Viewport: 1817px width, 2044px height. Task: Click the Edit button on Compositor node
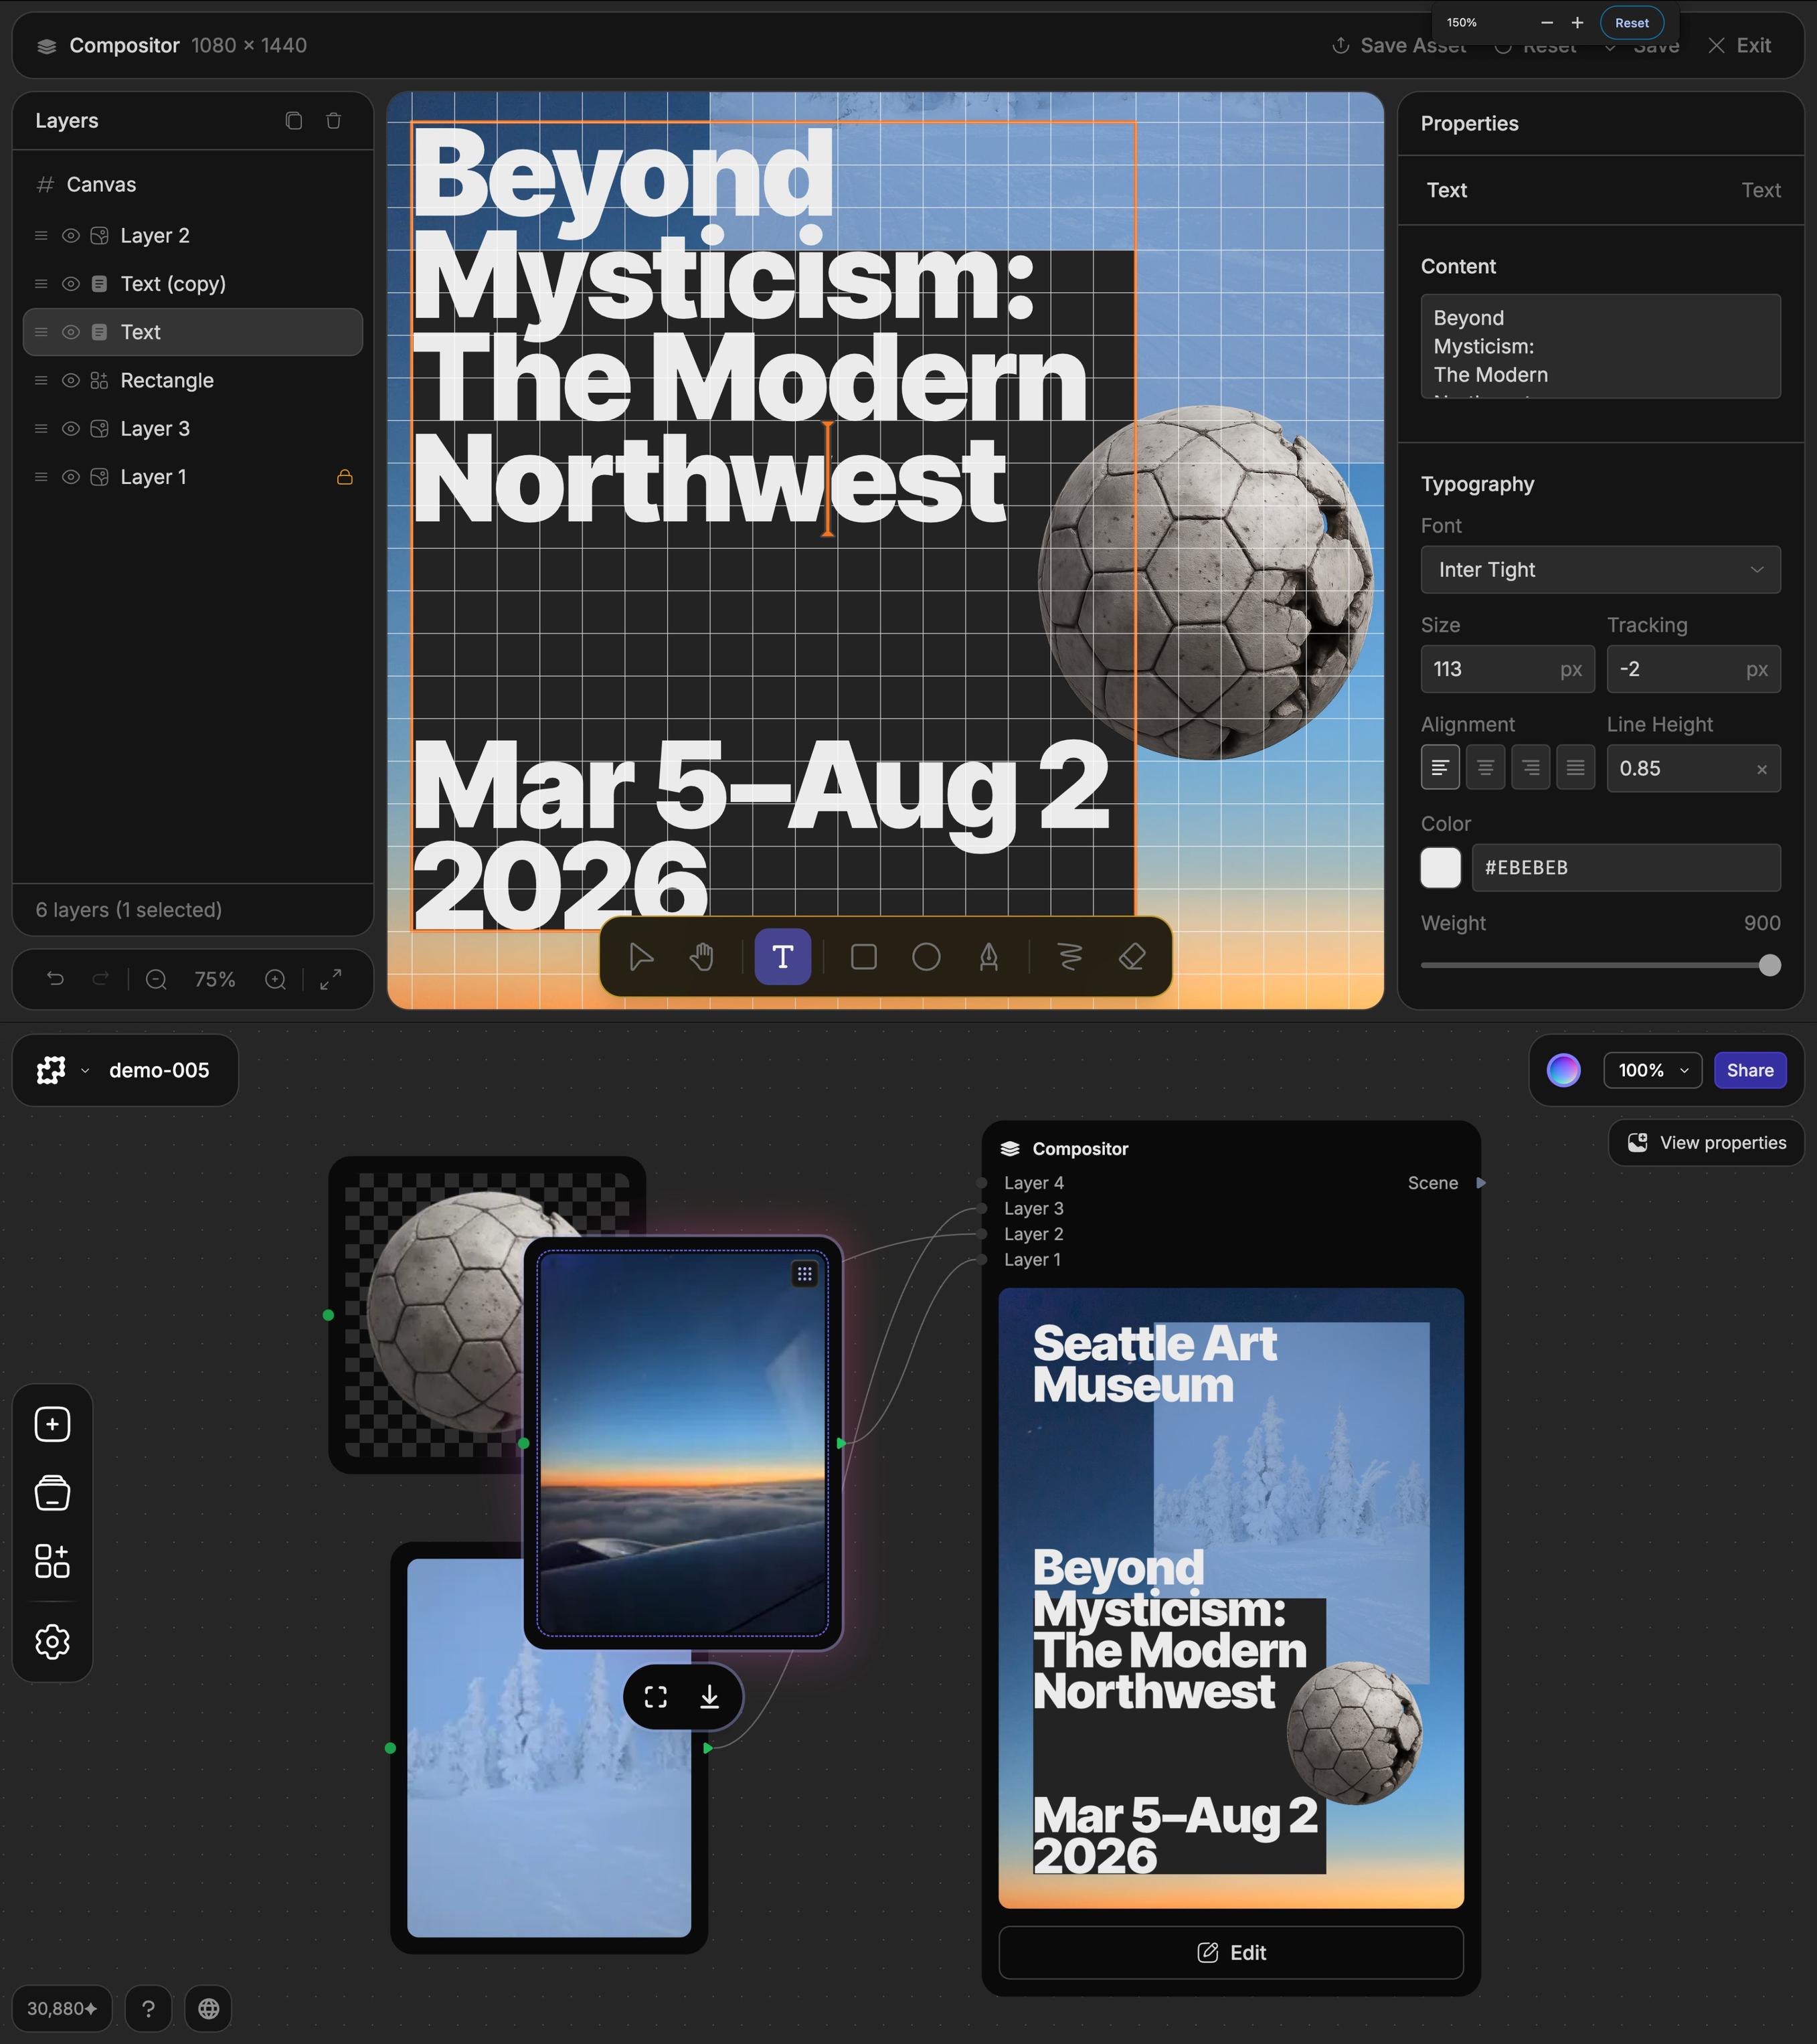(1230, 1952)
